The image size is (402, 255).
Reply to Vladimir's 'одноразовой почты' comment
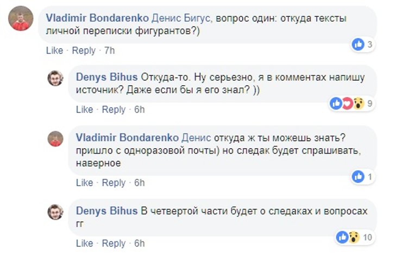click(x=114, y=183)
